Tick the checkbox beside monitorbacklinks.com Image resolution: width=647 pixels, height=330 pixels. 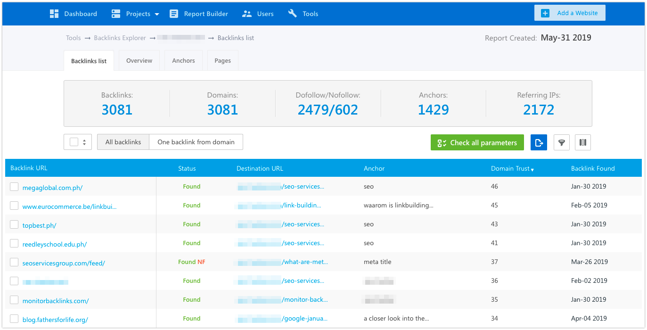14,299
